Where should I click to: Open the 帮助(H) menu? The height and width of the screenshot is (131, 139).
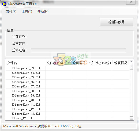tap(43, 11)
